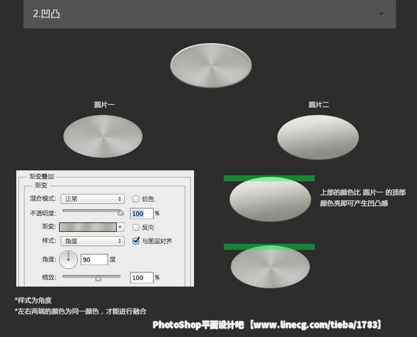The width and height of the screenshot is (417, 337).
Task: Click the 不透明度 label
Action: pyautogui.click(x=43, y=213)
